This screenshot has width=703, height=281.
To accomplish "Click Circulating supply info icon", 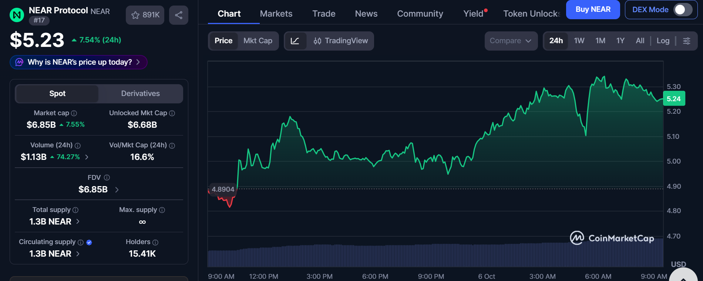I will click(x=81, y=242).
